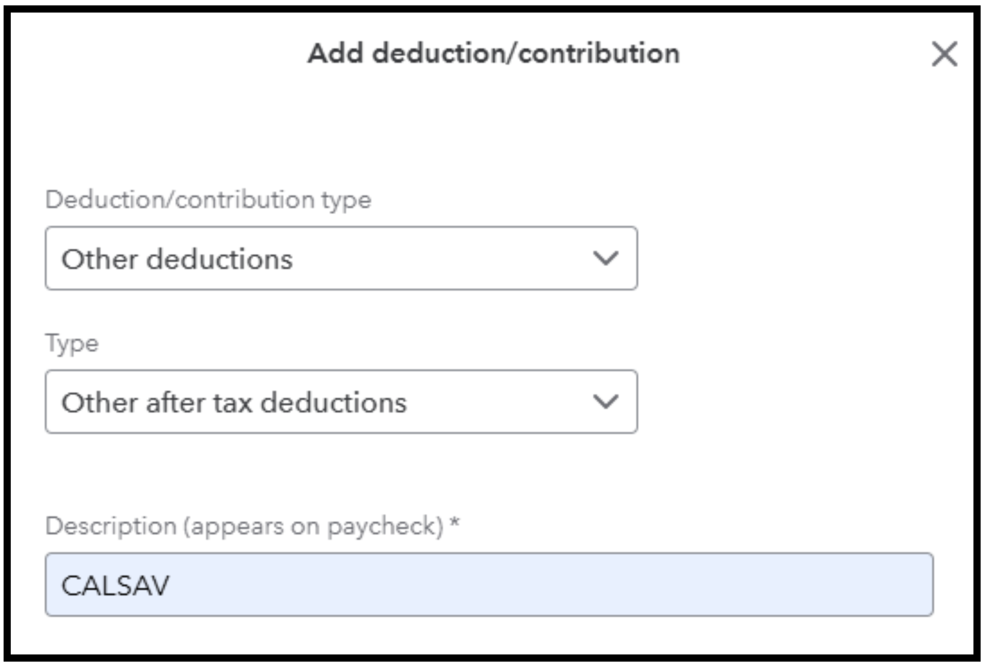This screenshot has width=986, height=667.
Task: Close the Add deduction/contribution dialog
Action: pos(944,54)
